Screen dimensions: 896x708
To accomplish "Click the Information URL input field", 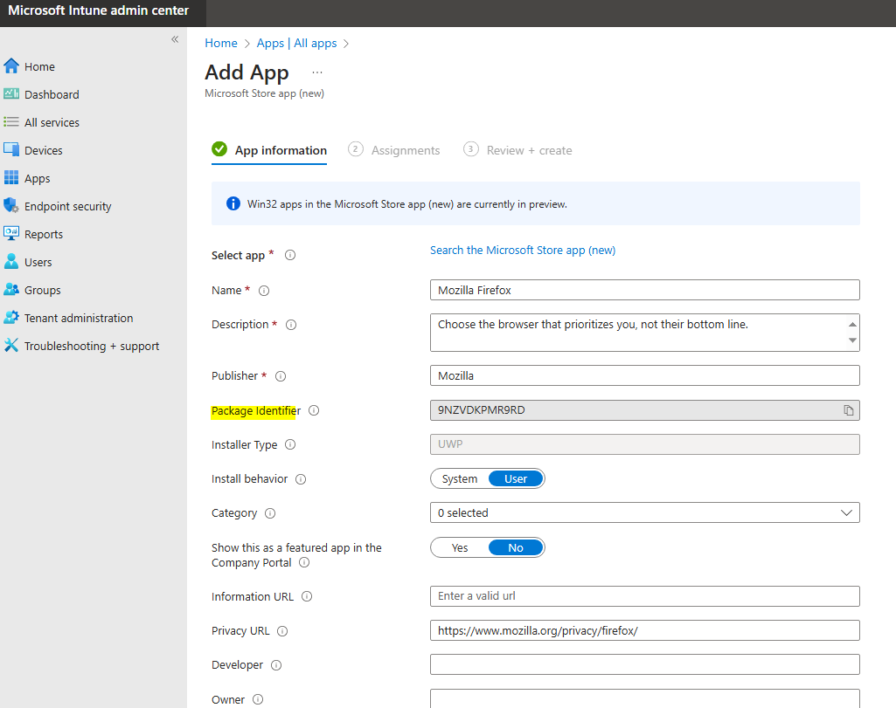I will pyautogui.click(x=644, y=596).
